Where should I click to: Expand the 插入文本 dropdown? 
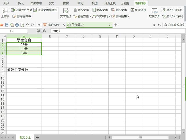click(90, 10)
